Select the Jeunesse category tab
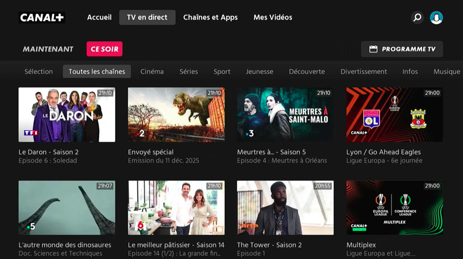Viewport: 463px width, 259px height. 259,72
